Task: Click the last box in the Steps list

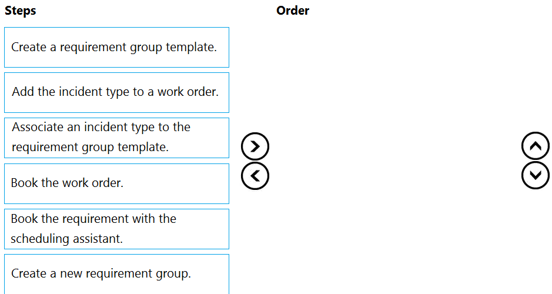Action: tap(116, 273)
